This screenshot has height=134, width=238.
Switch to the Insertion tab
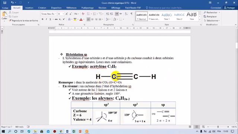click(x=29, y=8)
